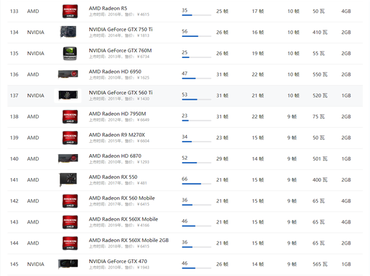Open the AMD Radeon R9 M270X link

pos(117,135)
